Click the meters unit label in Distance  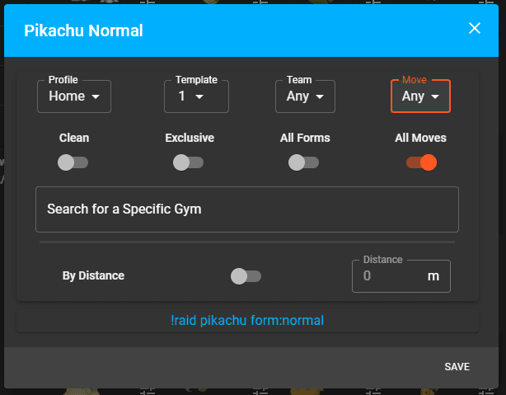point(433,276)
